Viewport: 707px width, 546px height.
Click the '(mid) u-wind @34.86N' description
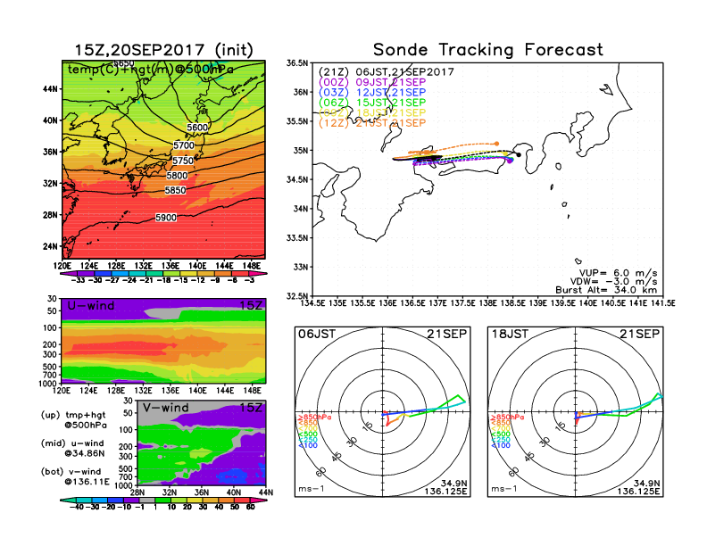(72, 448)
